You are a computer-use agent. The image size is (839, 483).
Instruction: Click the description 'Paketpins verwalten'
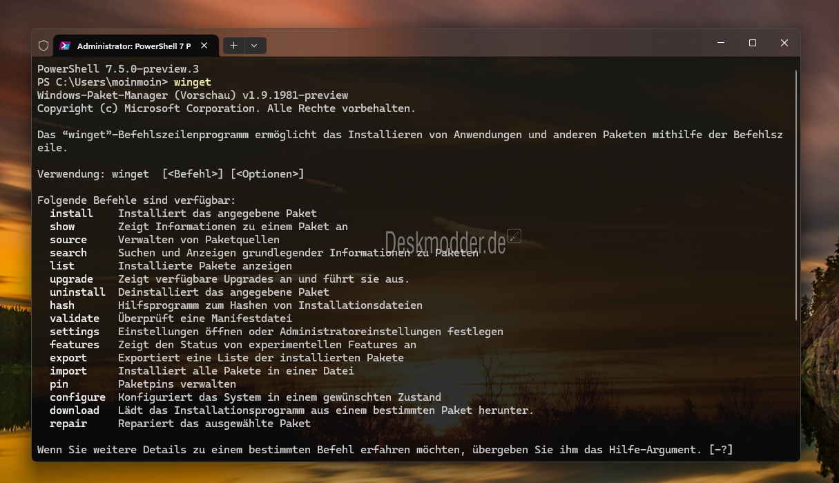click(x=177, y=384)
